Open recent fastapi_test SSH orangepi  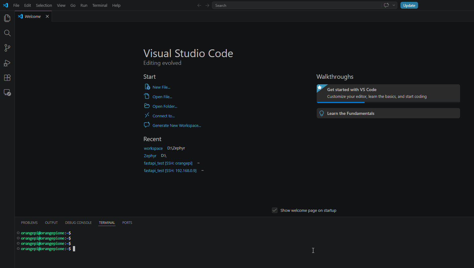[168, 163]
